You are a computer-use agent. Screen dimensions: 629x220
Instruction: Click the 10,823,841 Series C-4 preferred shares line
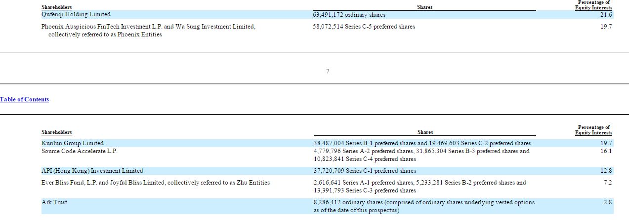365,159
